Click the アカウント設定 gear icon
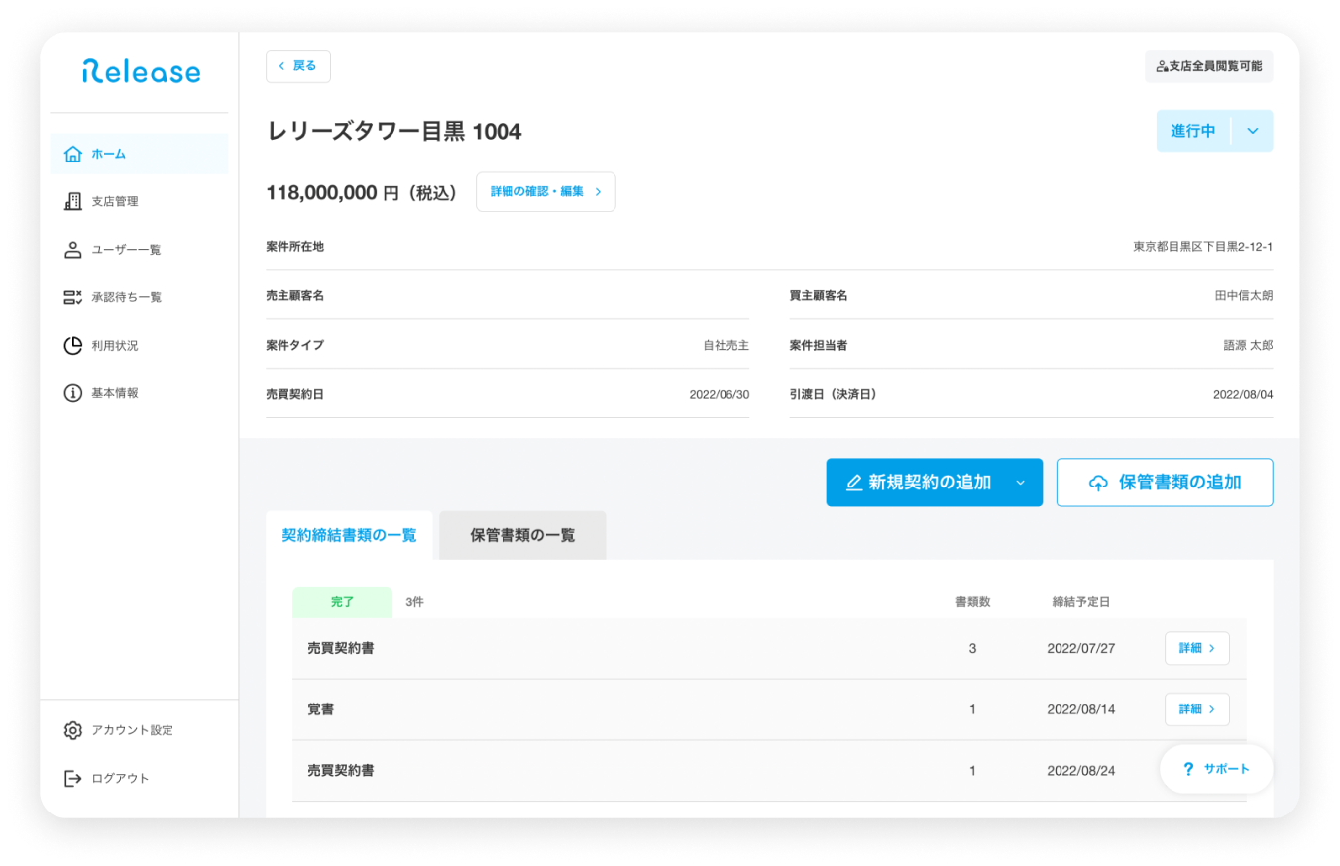Screen dimensions: 1340x866 [x=72, y=730]
